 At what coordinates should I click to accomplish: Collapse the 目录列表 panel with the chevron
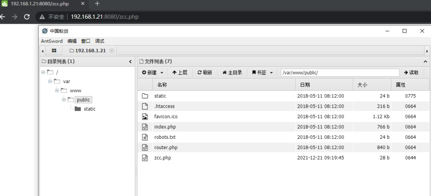130,62
